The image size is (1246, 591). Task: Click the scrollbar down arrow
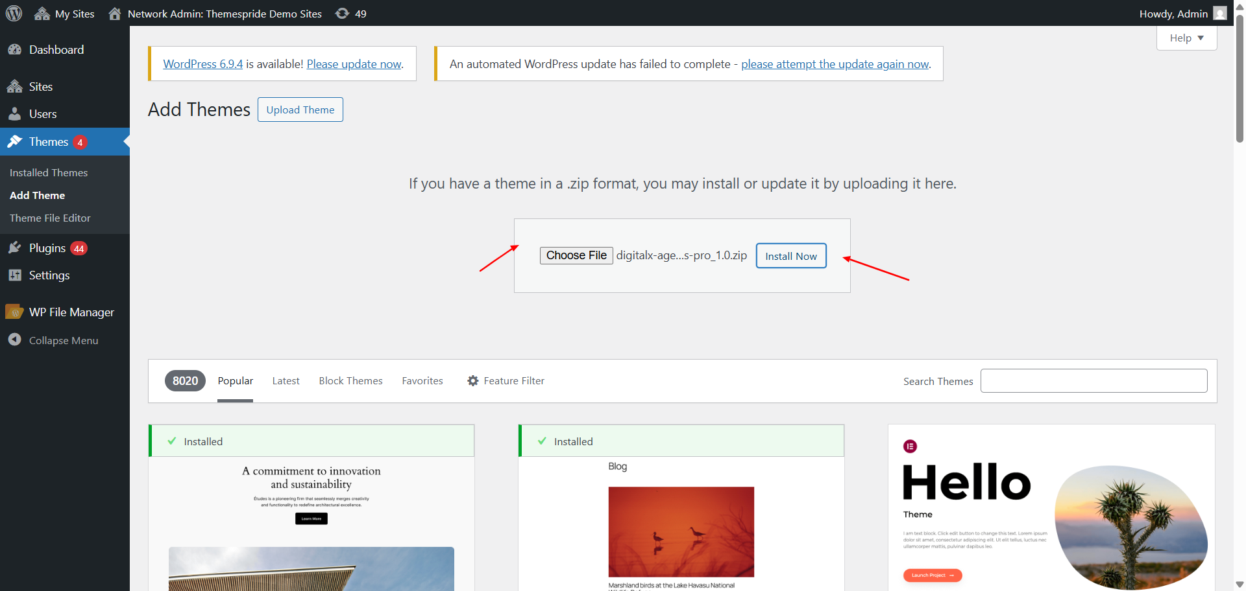click(x=1240, y=585)
